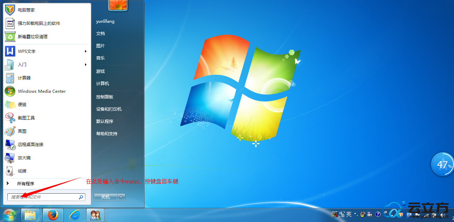Open the yunlifang user folder link

tap(105, 21)
